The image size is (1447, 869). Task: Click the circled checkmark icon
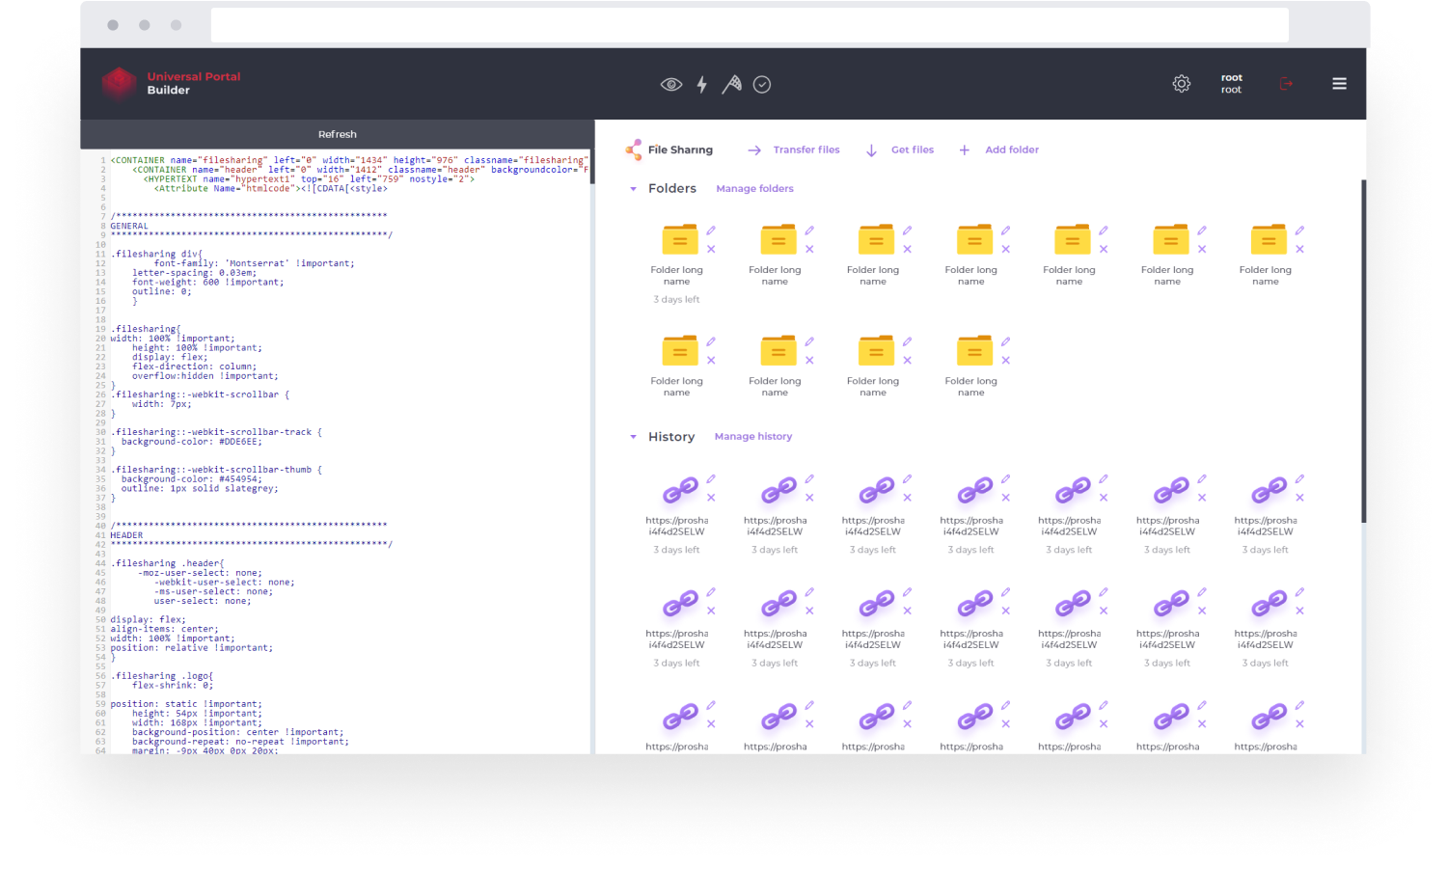[x=762, y=85]
